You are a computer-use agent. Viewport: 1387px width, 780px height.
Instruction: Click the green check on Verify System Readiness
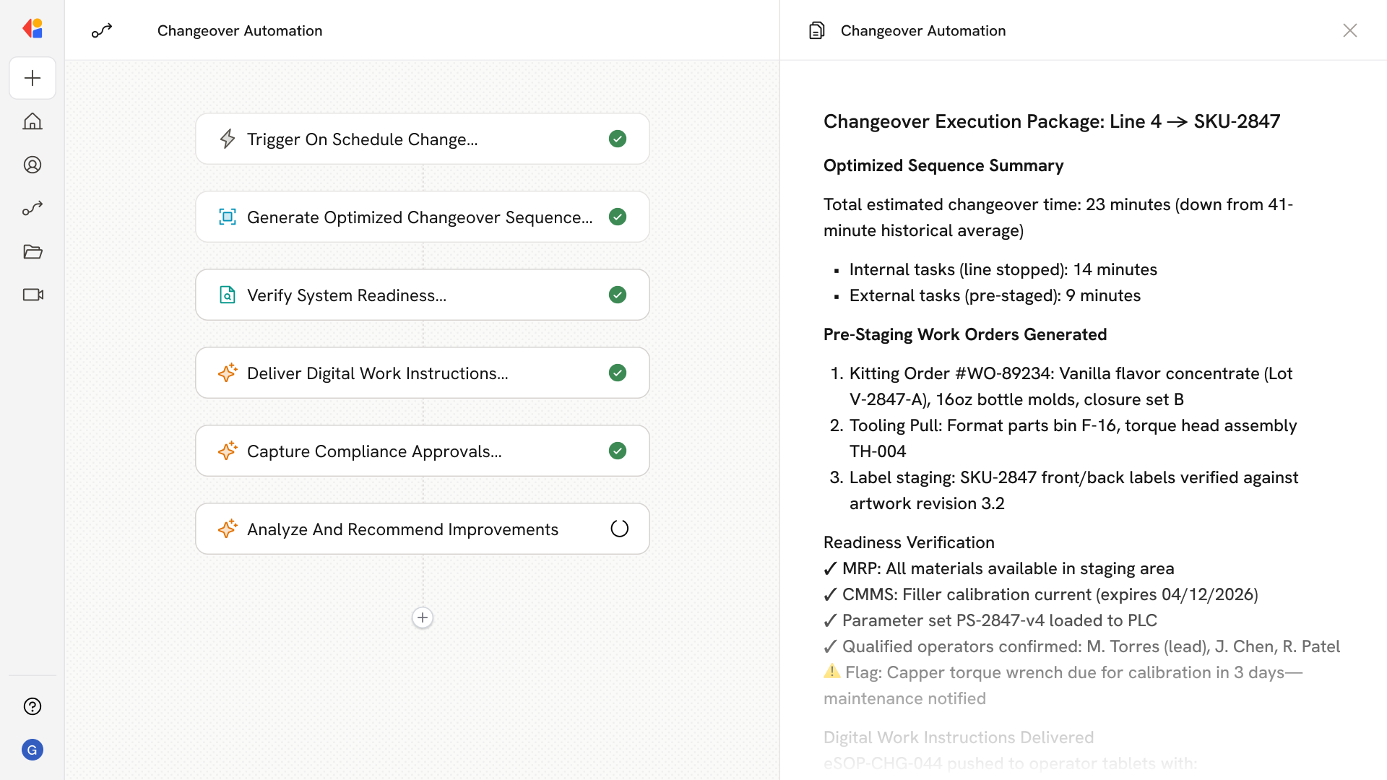coord(617,295)
